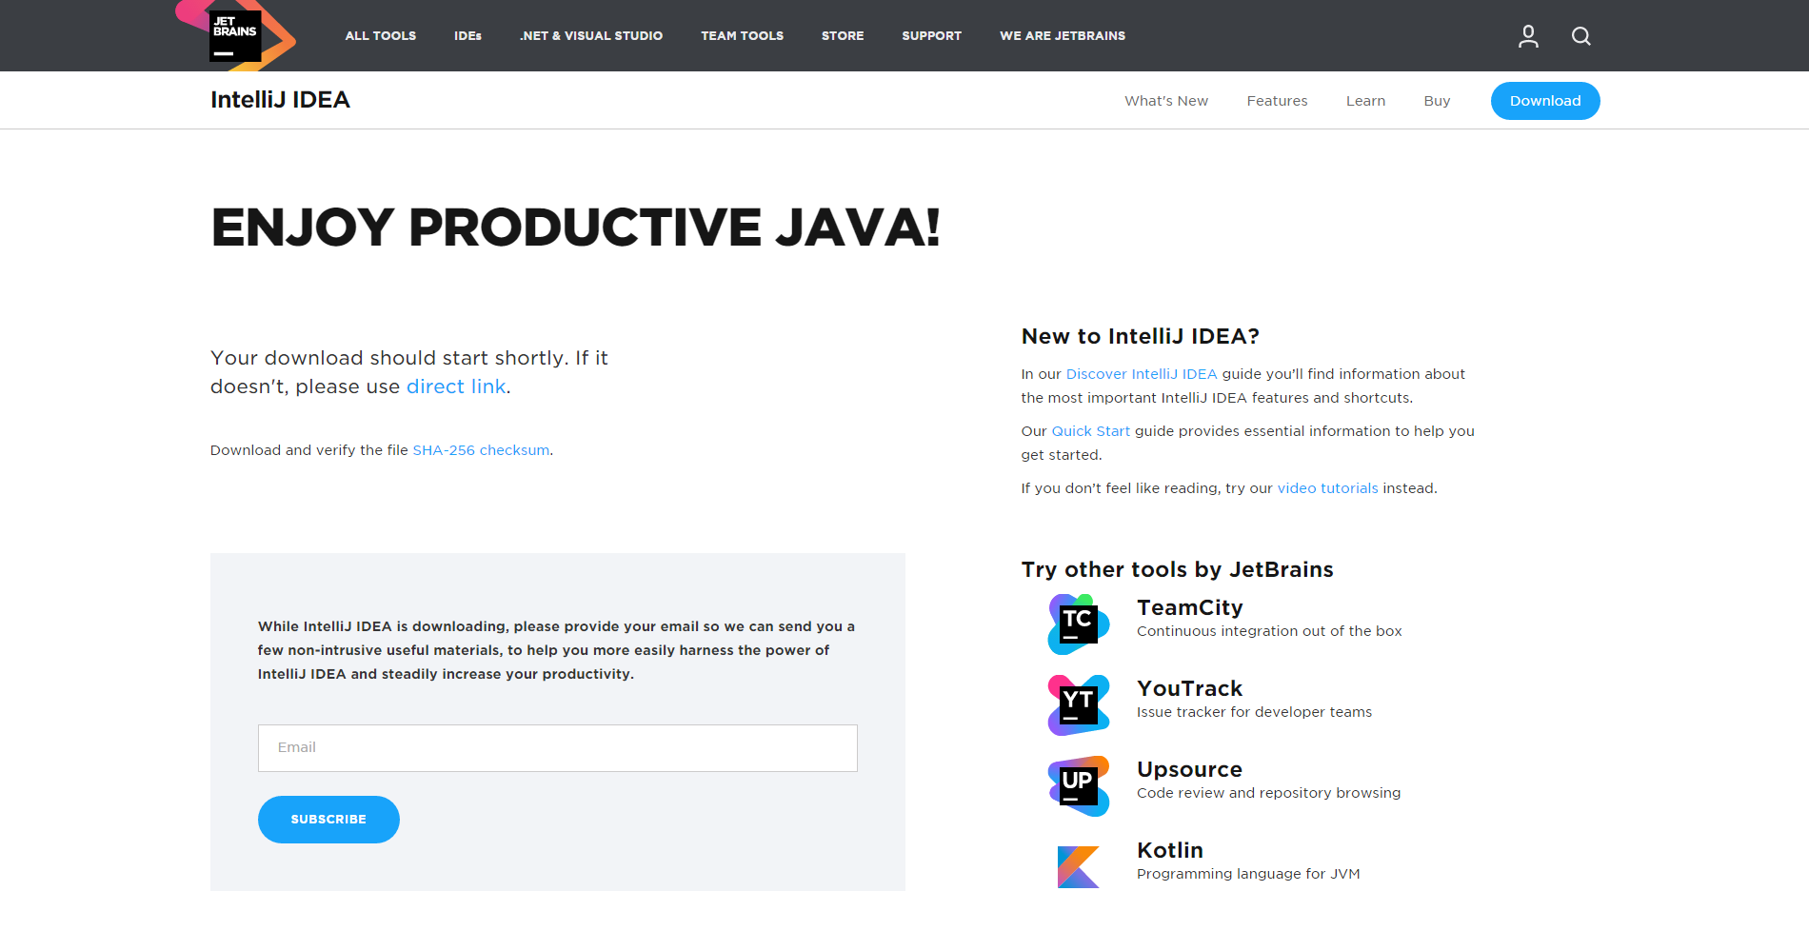Image resolution: width=1809 pixels, height=931 pixels.
Task: Open the .NET & VISUAL STUDIO menu
Action: [x=591, y=36]
